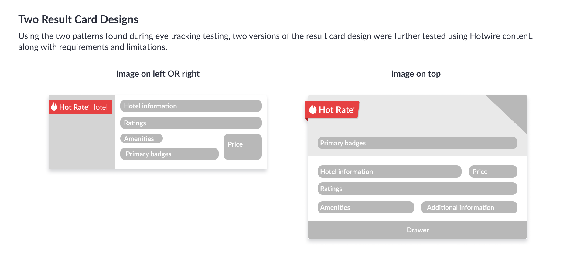577x267 pixels.
Task: Select the small Amenities pill in the left-image card
Action: 142,139
